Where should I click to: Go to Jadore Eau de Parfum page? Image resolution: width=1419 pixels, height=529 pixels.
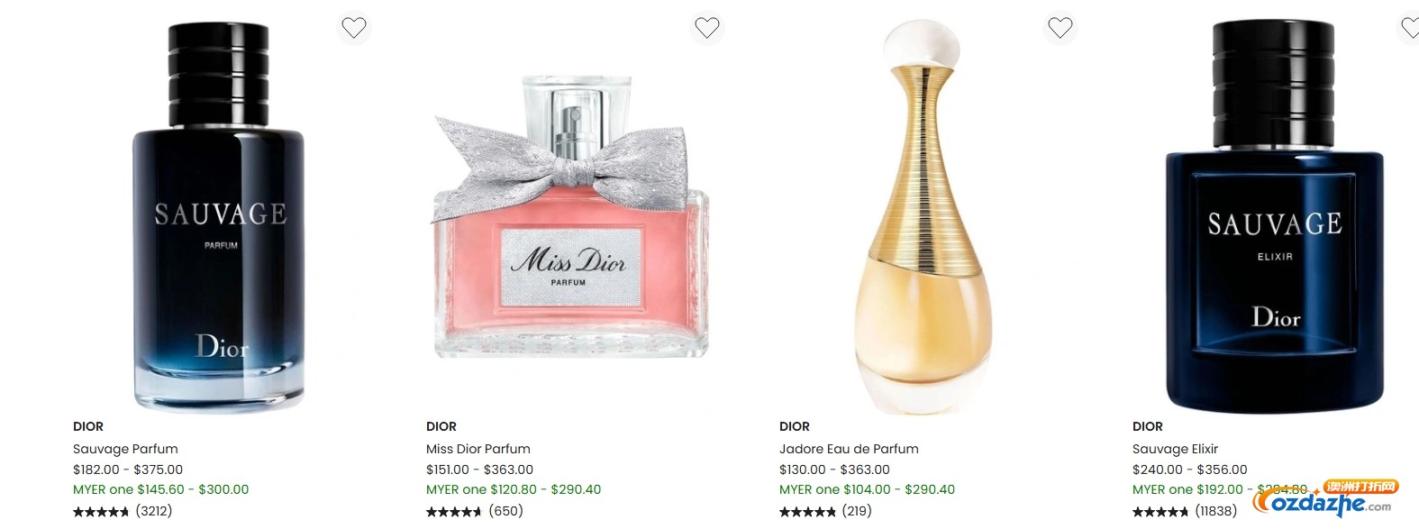coord(849,449)
